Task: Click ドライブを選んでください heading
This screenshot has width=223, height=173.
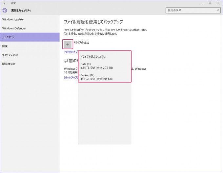Action: 93,57
